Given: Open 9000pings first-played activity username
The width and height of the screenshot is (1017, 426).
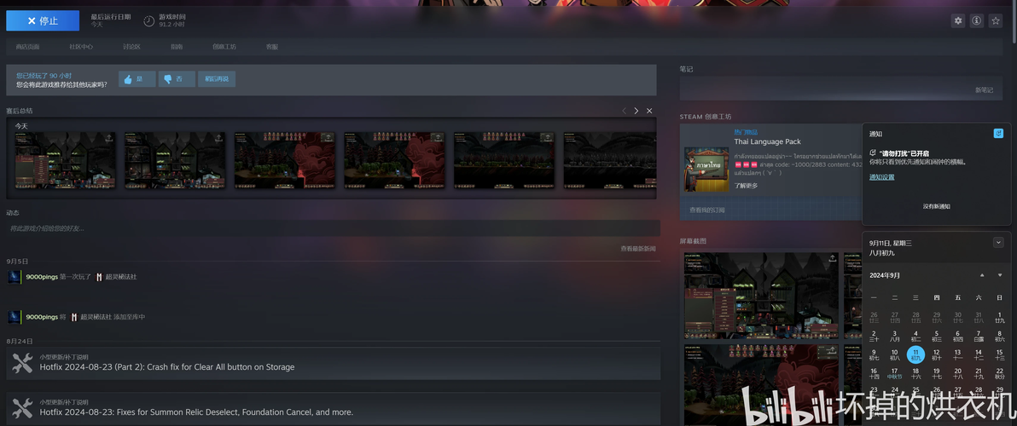Looking at the screenshot, I should pyautogui.click(x=42, y=276).
